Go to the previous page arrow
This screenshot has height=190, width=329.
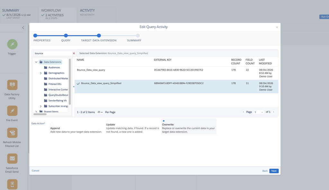coord(243,112)
